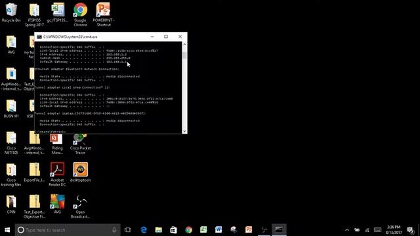Show hidden system tray icons chevron
Image resolution: width=420 pixels, height=236 pixels.
click(x=347, y=230)
